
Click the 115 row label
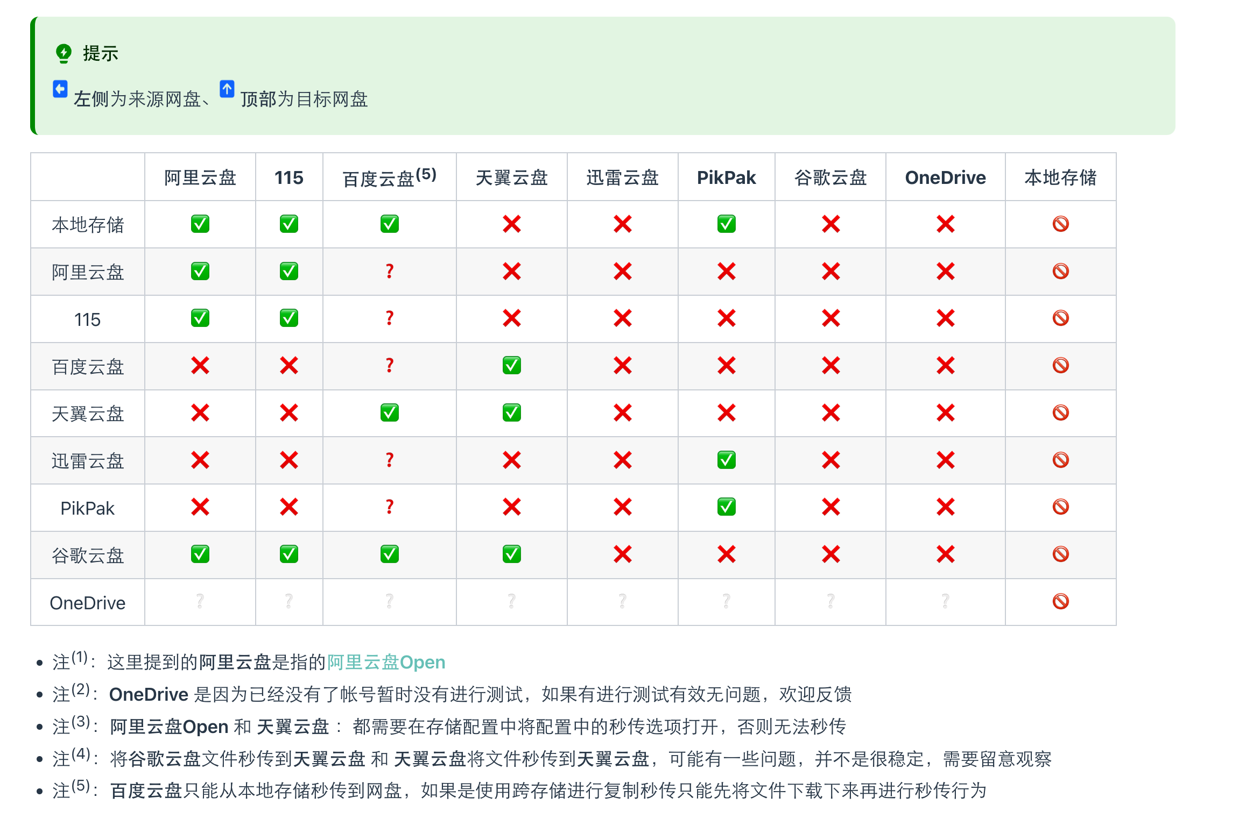(x=88, y=319)
